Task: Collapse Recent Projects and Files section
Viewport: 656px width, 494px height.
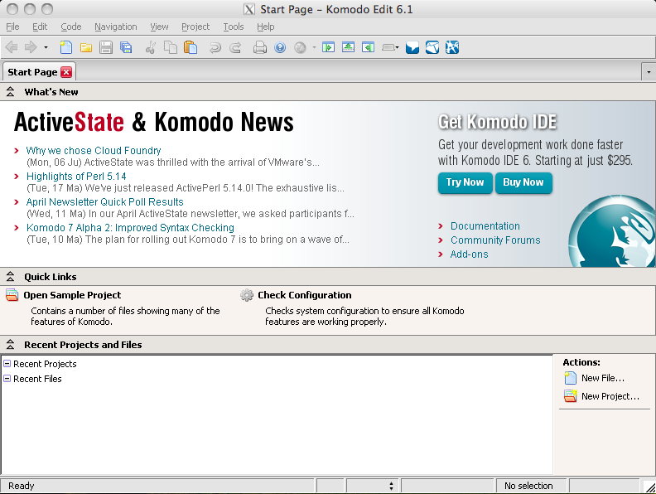Action: (x=11, y=345)
